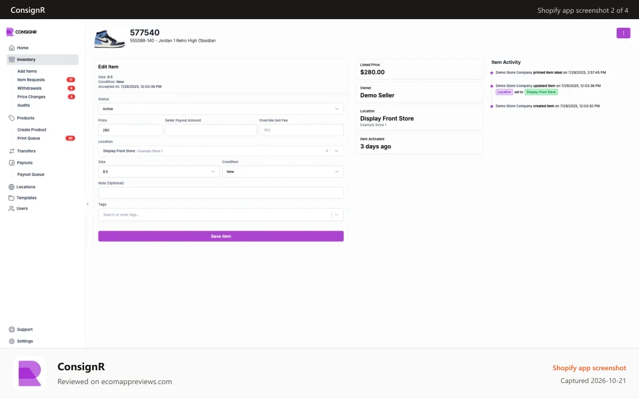This screenshot has width=639, height=399.
Task: Open Create Product entry
Action: [32, 130]
